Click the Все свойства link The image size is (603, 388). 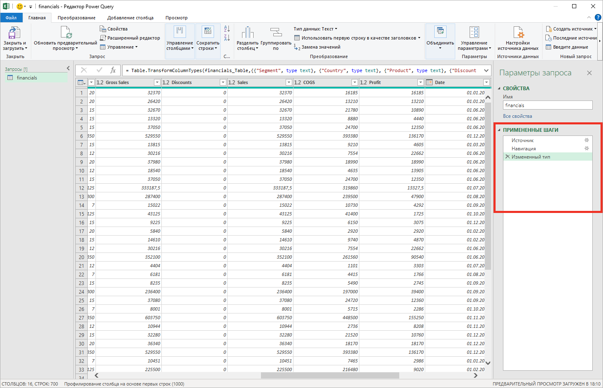(x=517, y=116)
